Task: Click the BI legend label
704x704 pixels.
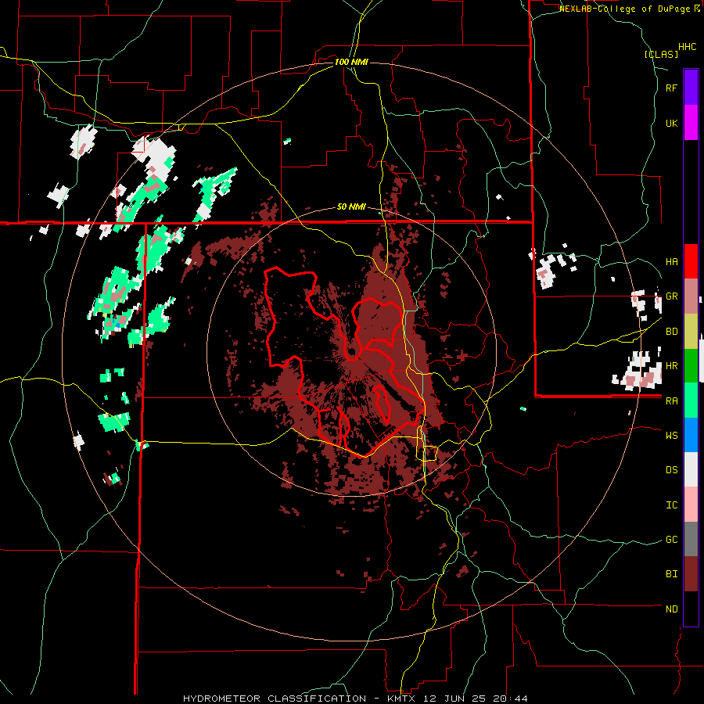Action: [x=672, y=574]
